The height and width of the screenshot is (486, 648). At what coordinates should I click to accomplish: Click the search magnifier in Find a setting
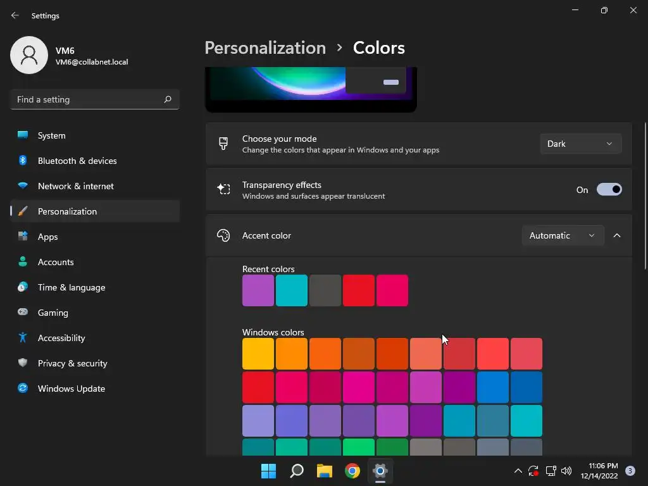click(x=167, y=99)
